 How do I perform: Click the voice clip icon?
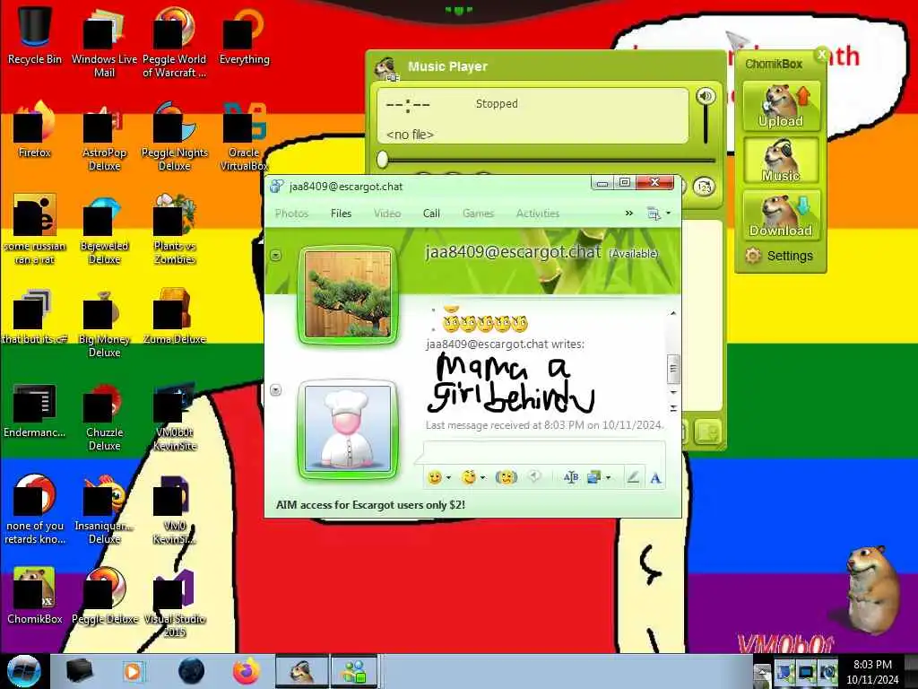534,477
